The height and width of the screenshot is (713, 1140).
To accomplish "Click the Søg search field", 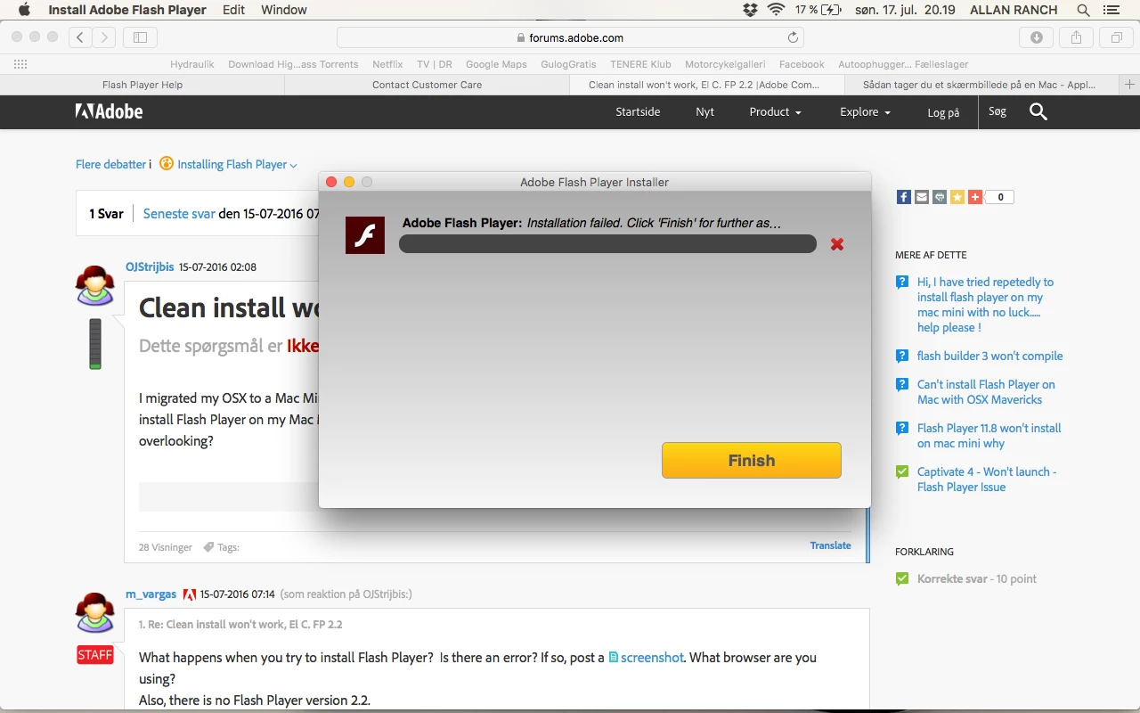I will (x=997, y=111).
